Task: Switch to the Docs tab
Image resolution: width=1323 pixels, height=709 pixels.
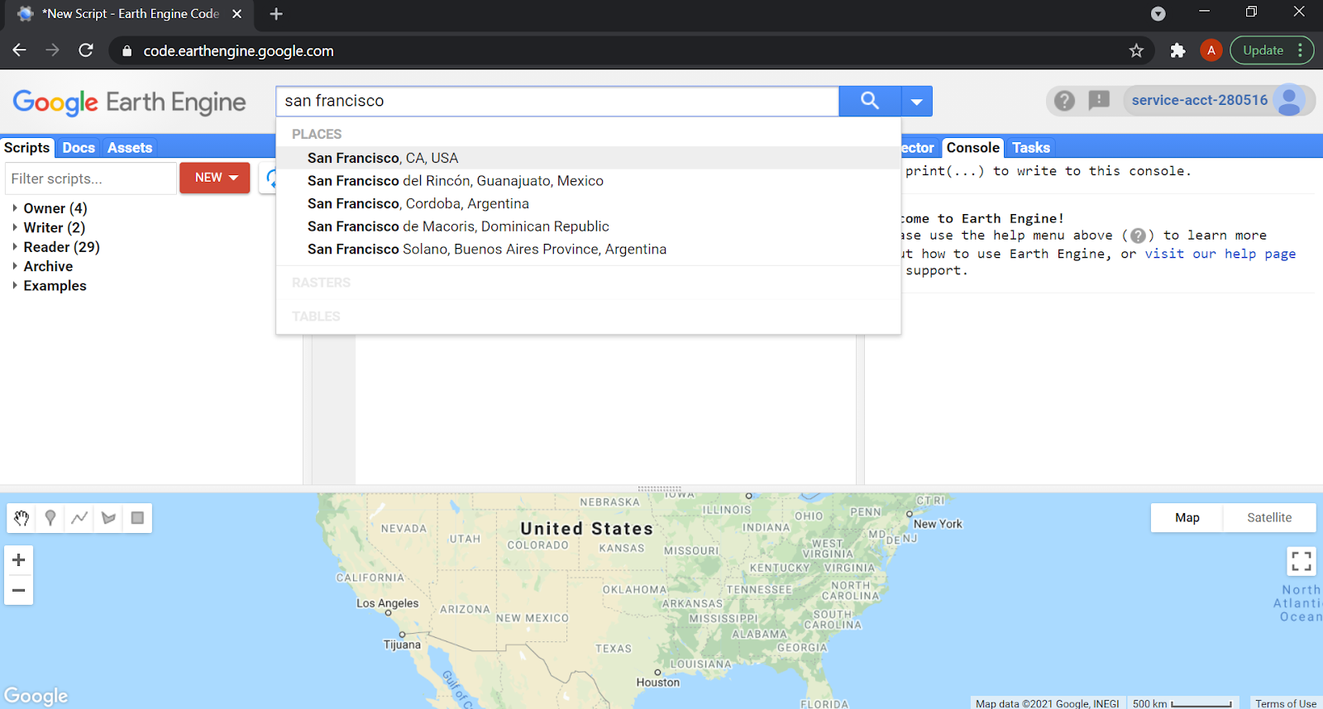Action: [x=79, y=148]
